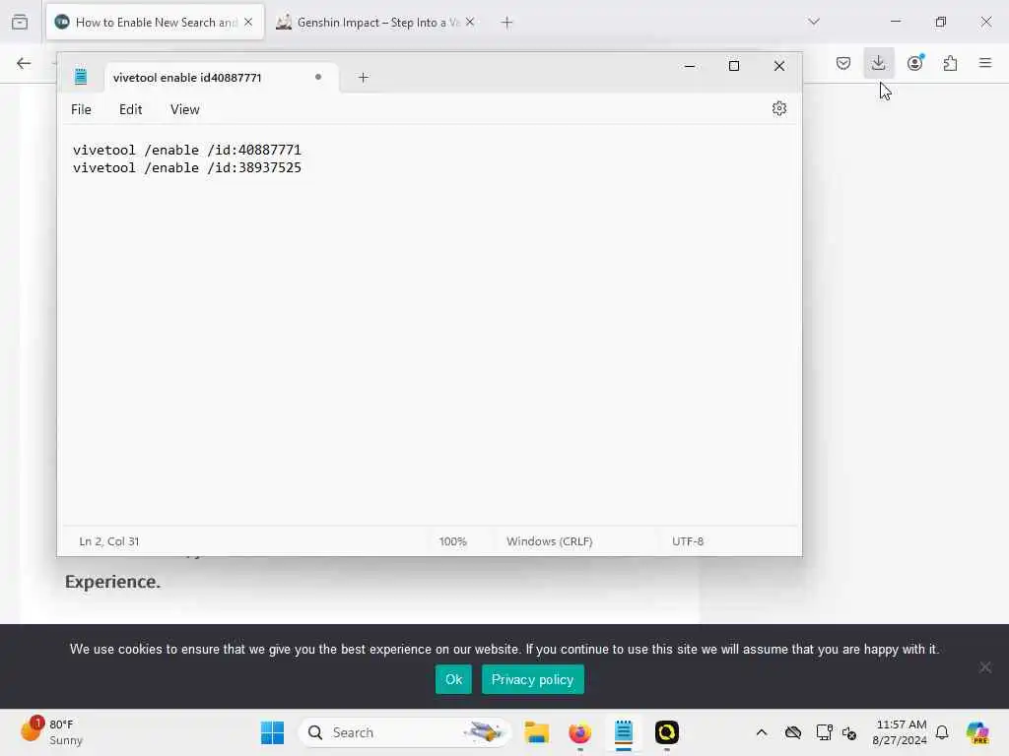
Task: Click the first vivetool line with id:40887771
Action: point(186,150)
